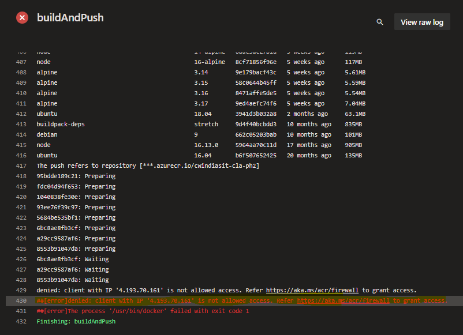Click the node 16.13.0 image entry

coord(199,145)
